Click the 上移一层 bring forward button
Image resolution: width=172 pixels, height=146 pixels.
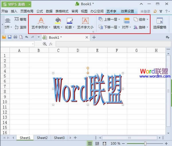[109, 19]
